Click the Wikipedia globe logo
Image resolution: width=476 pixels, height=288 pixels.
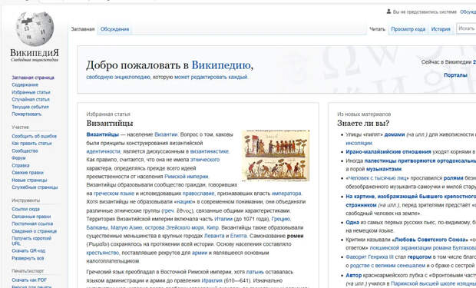[x=35, y=29]
